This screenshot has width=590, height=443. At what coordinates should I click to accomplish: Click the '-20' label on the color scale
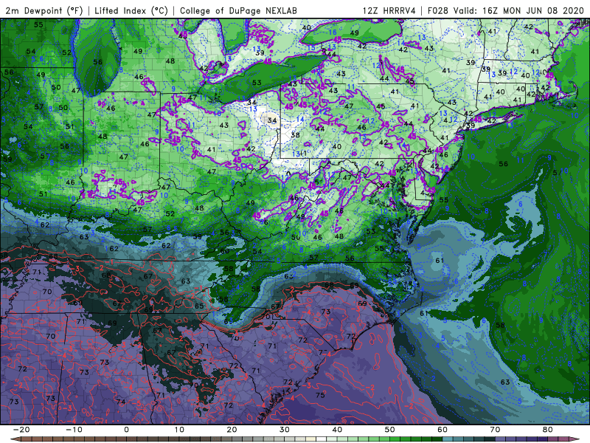pos(21,430)
